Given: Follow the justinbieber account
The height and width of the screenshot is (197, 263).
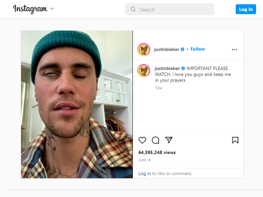Looking at the screenshot, I should (198, 49).
